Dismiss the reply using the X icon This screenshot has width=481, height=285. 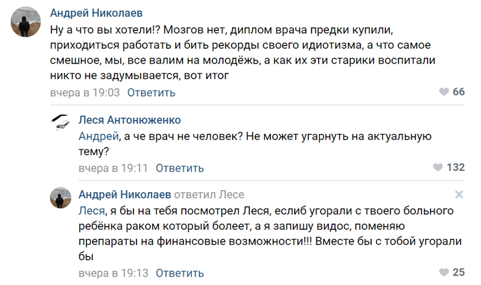pyautogui.click(x=459, y=194)
